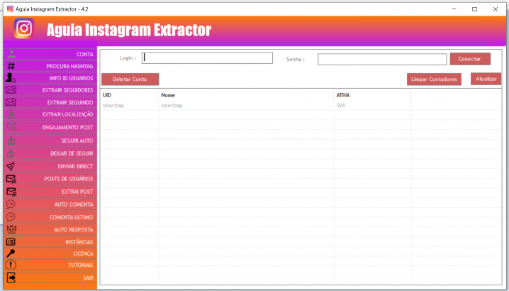Image resolution: width=509 pixels, height=291 pixels.
Task: Click the location pin icon for Extrair Localização
Action: pos(11,114)
